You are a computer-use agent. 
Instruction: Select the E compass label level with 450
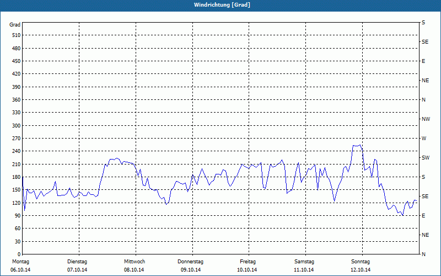coord(423,61)
